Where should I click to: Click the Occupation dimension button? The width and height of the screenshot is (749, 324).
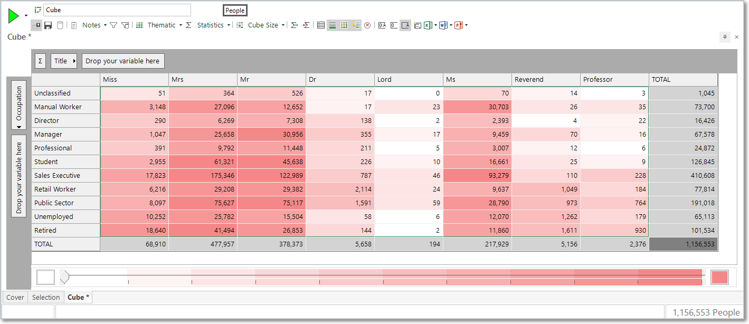pyautogui.click(x=19, y=106)
